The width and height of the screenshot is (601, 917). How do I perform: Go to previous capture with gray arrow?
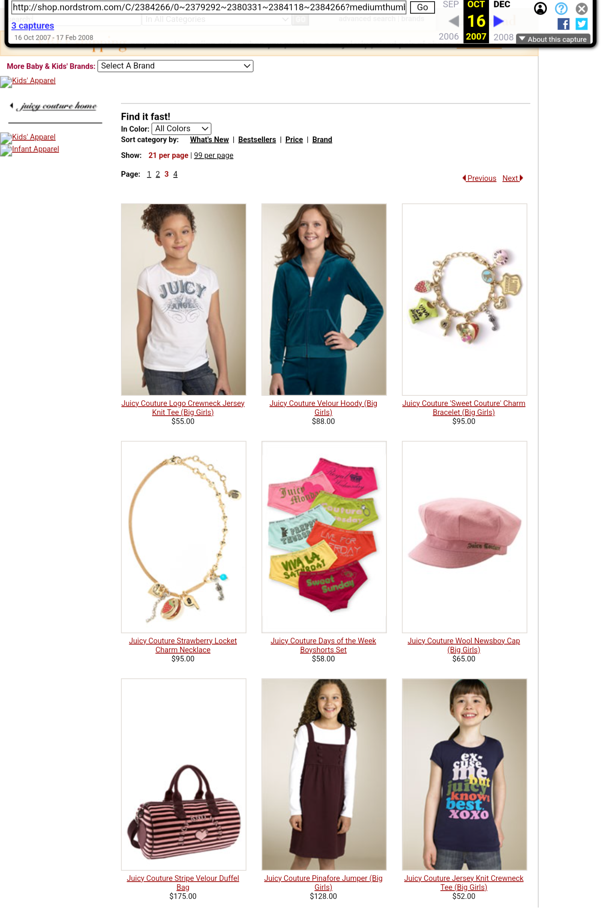pos(453,21)
